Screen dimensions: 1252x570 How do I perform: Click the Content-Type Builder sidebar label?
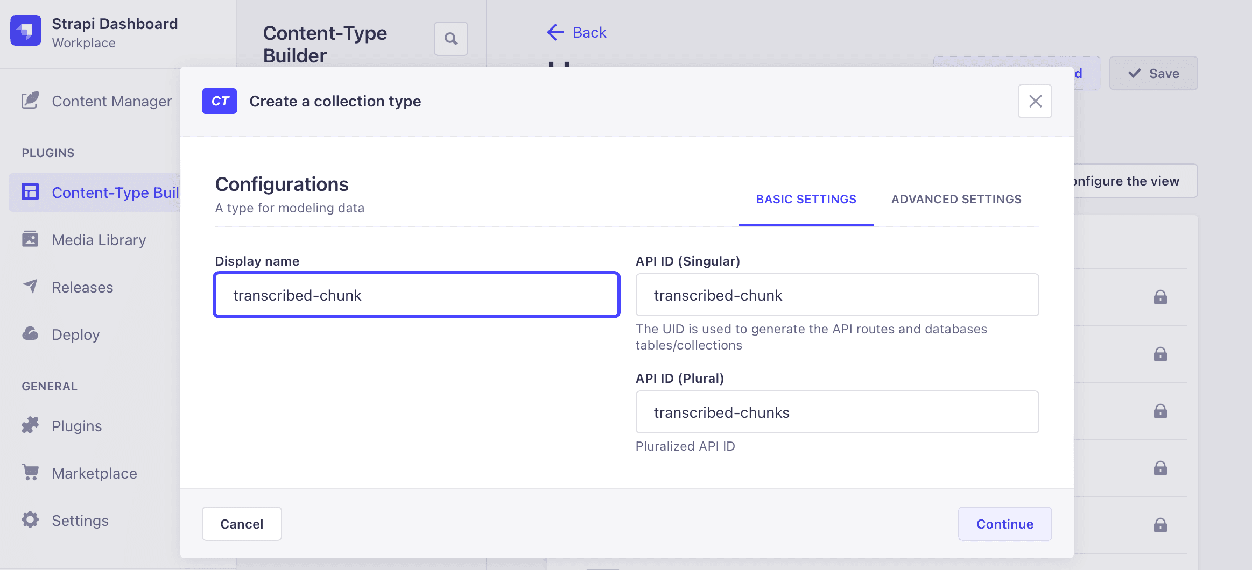tap(116, 193)
